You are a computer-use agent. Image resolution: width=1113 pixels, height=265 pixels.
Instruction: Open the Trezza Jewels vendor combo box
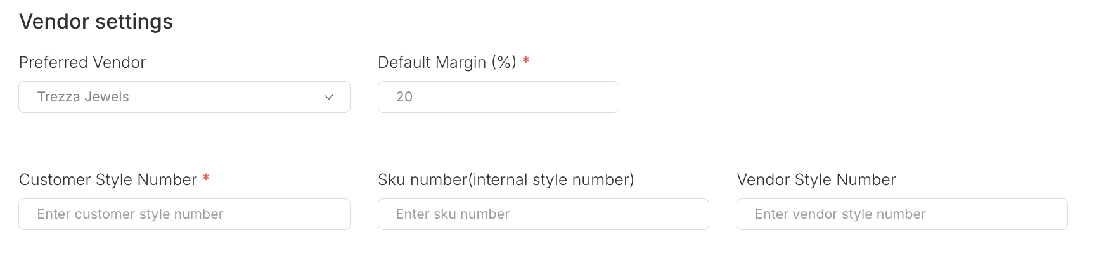(184, 97)
